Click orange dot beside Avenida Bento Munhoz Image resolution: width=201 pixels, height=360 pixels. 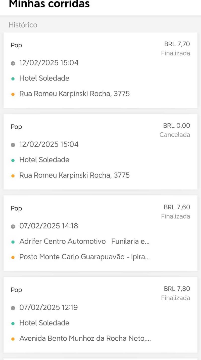click(x=13, y=339)
